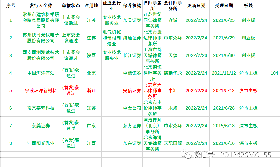Click the cell 西安西测测试技术股份有限公司
Screen dimensions: 280x167
(x=41, y=55)
